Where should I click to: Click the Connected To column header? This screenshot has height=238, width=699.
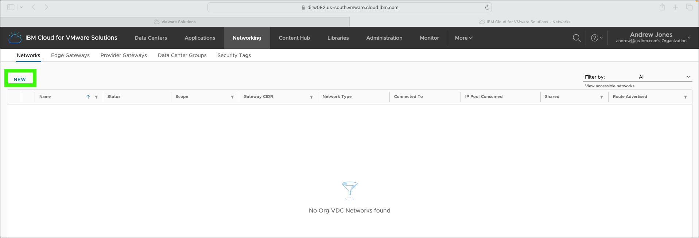coord(408,97)
